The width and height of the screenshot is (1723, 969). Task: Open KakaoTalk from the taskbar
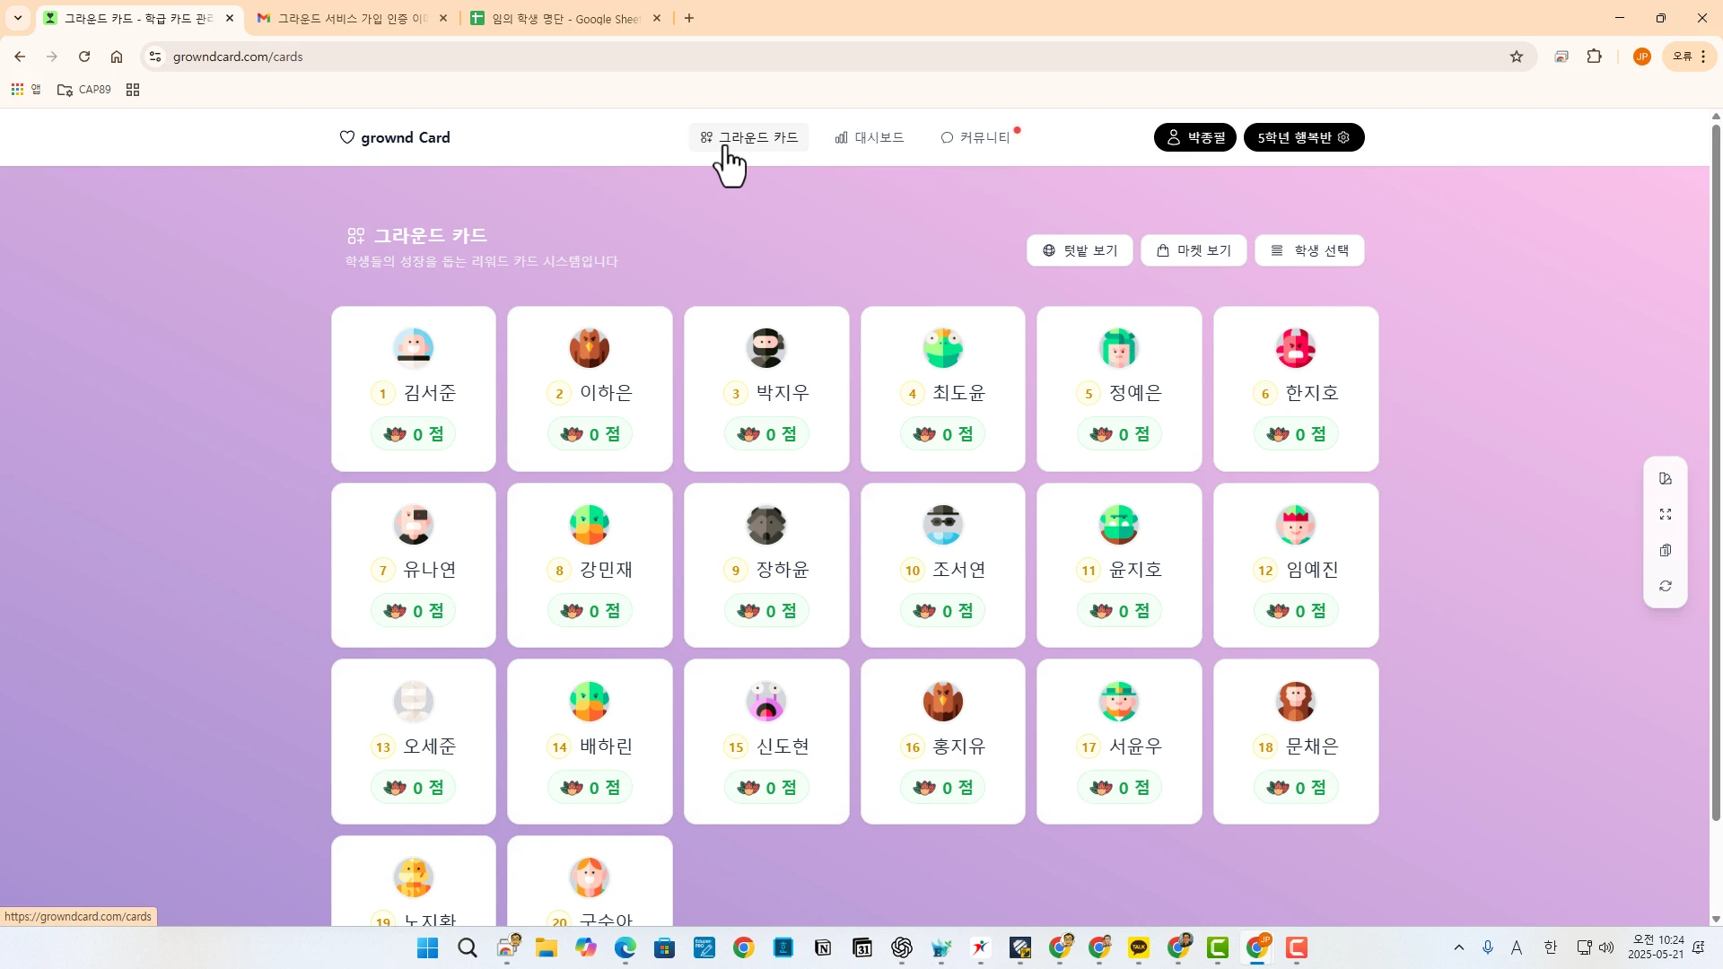coord(1139,947)
